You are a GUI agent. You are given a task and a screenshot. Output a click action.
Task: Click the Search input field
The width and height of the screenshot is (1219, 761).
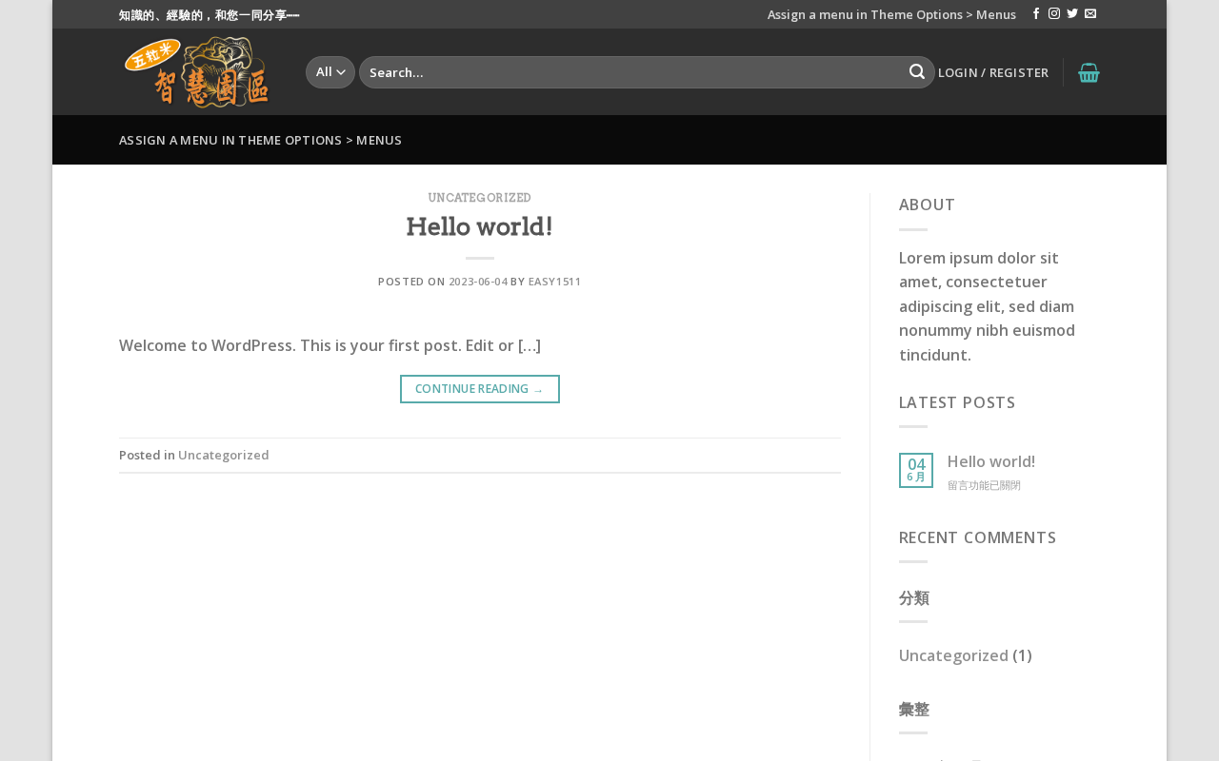pos(633,72)
